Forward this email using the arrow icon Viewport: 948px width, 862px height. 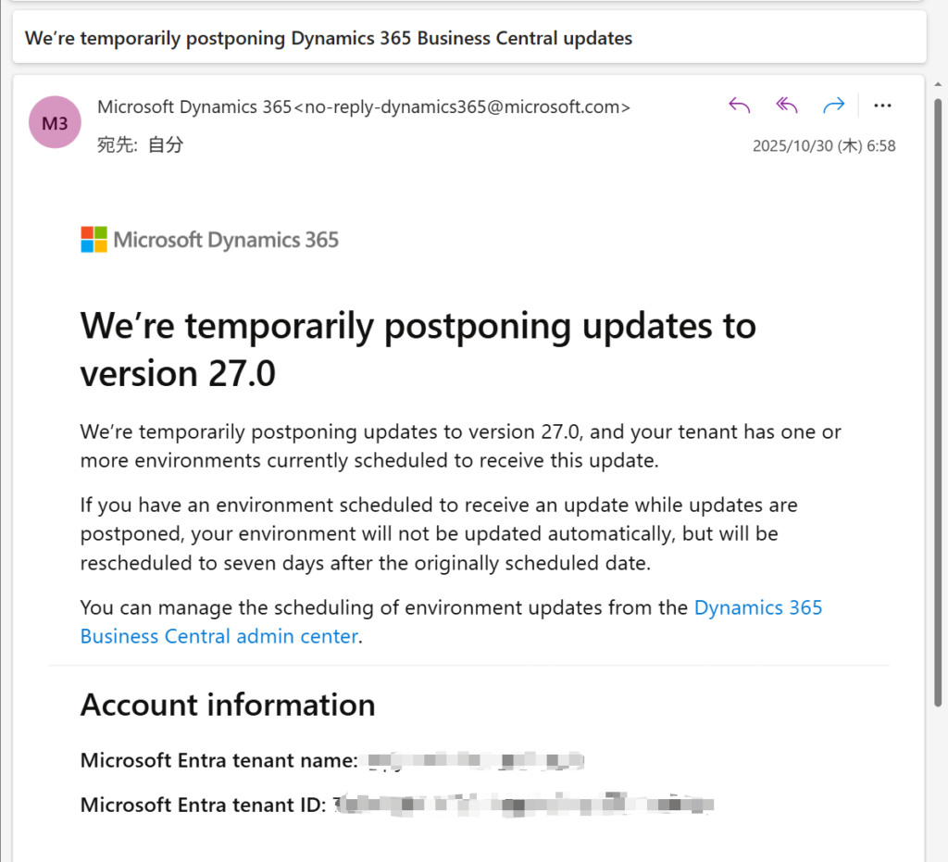[834, 106]
